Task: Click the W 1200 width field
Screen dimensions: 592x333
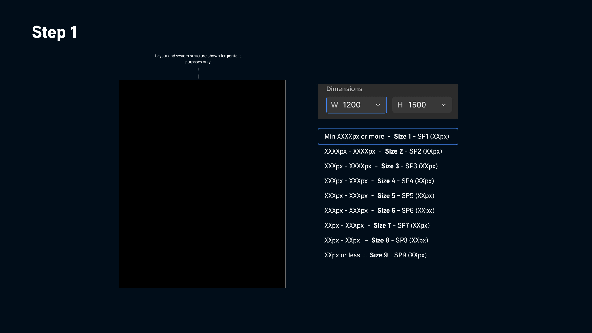Action: (x=356, y=105)
